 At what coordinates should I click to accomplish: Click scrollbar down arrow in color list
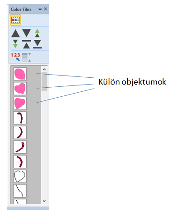tap(44, 201)
